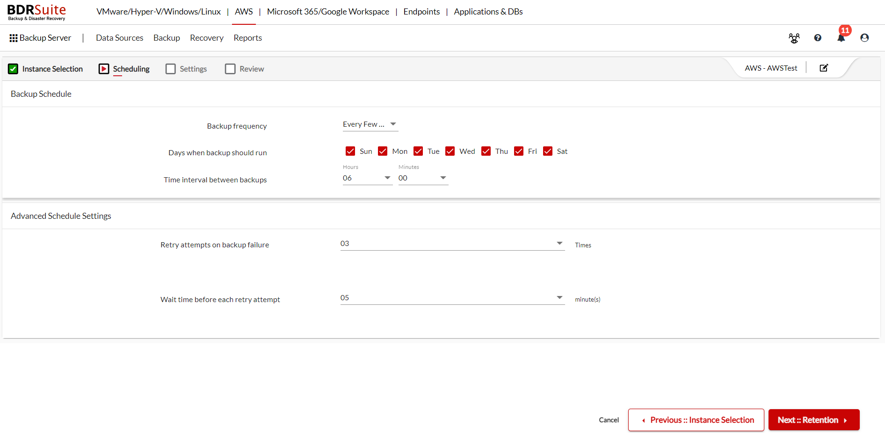Open the user account profile icon
Image resolution: width=885 pixels, height=433 pixels.
click(864, 38)
